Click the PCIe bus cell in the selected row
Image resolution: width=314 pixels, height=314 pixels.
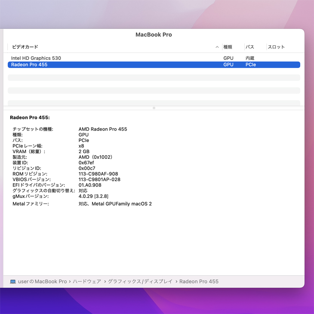tap(251, 65)
